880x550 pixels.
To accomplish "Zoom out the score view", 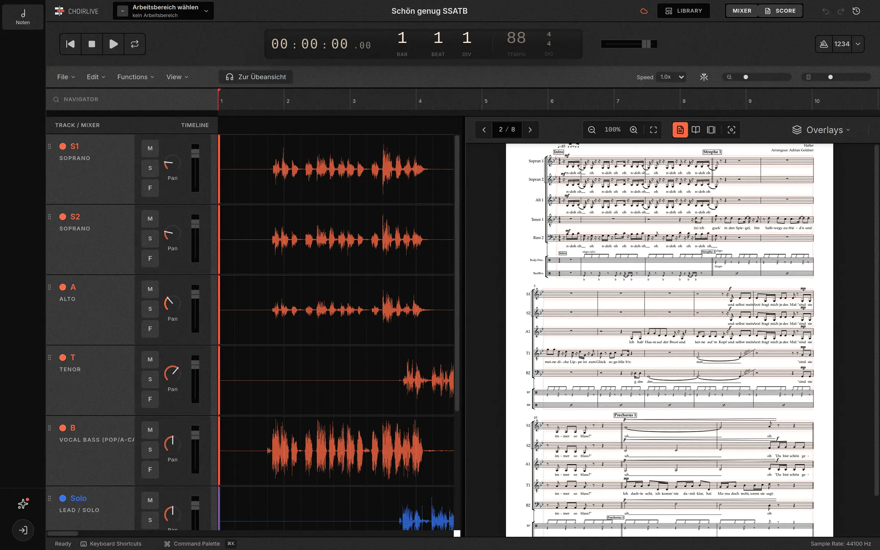I will [x=591, y=130].
